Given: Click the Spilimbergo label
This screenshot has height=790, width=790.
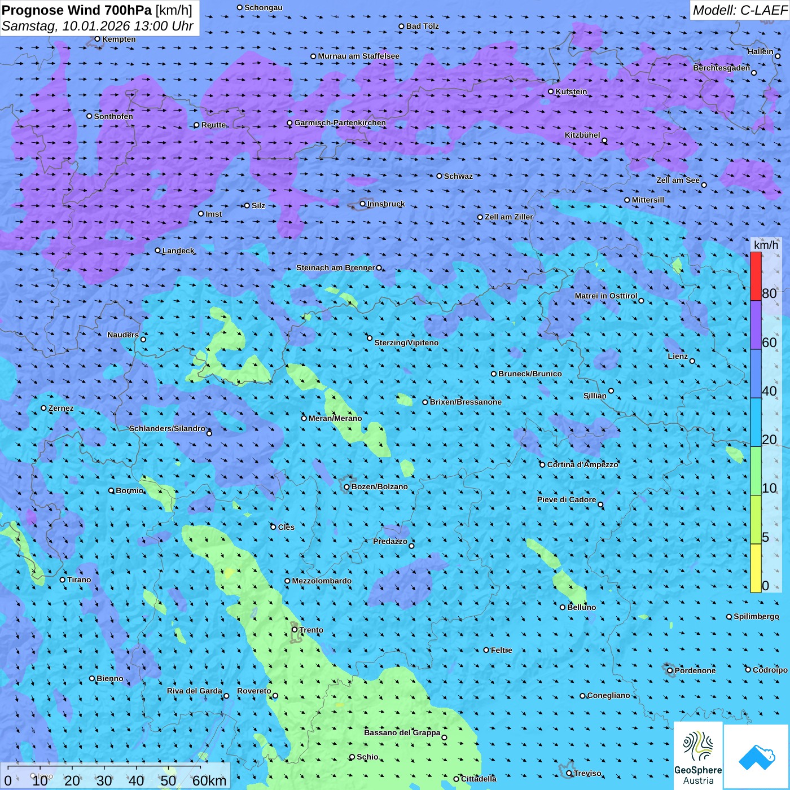Looking at the screenshot, I should pyautogui.click(x=756, y=616).
